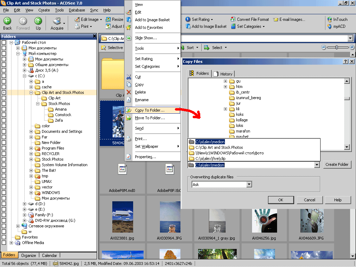Adjust the thumbnail zoom slider handle
The width and height of the screenshot is (356, 267).
[337, 47]
